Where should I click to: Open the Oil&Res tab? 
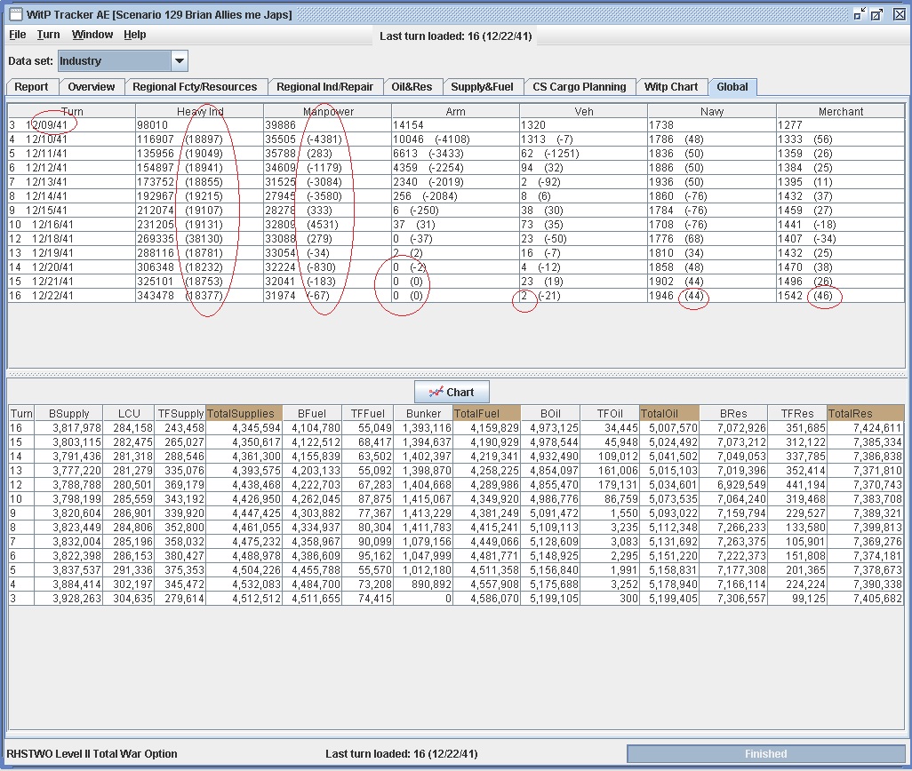pyautogui.click(x=412, y=87)
